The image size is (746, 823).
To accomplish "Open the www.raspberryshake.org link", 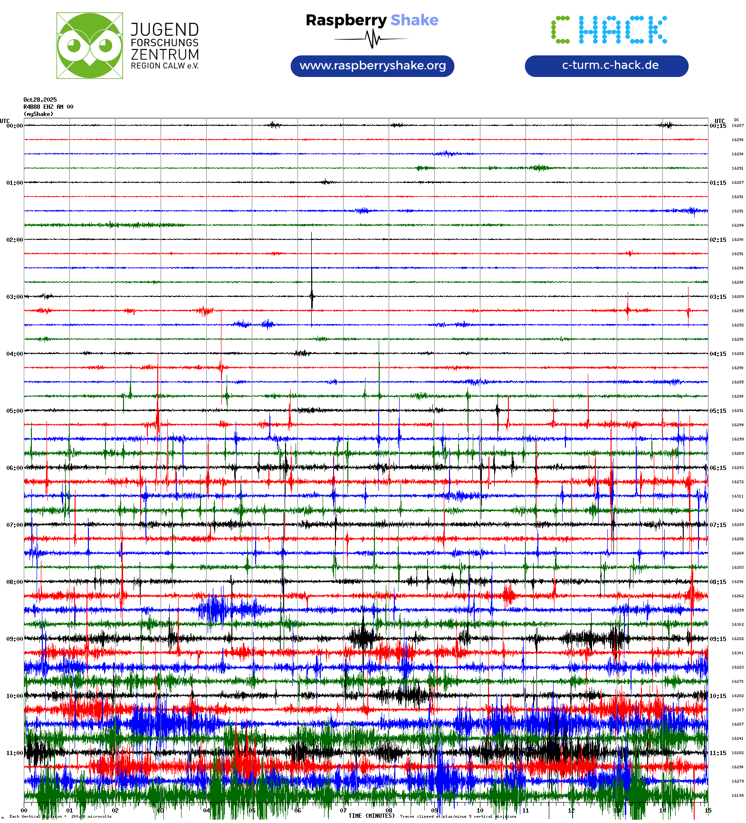I will click(372, 66).
